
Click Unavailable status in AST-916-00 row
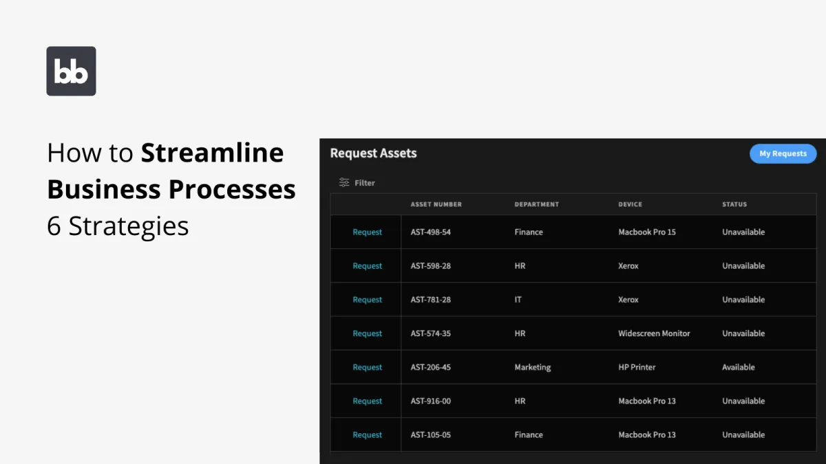743,401
